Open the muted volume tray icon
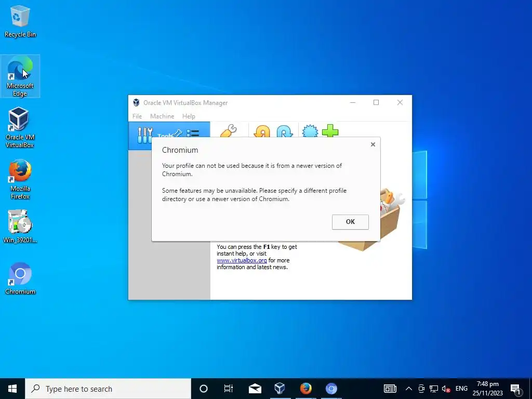 (446, 389)
